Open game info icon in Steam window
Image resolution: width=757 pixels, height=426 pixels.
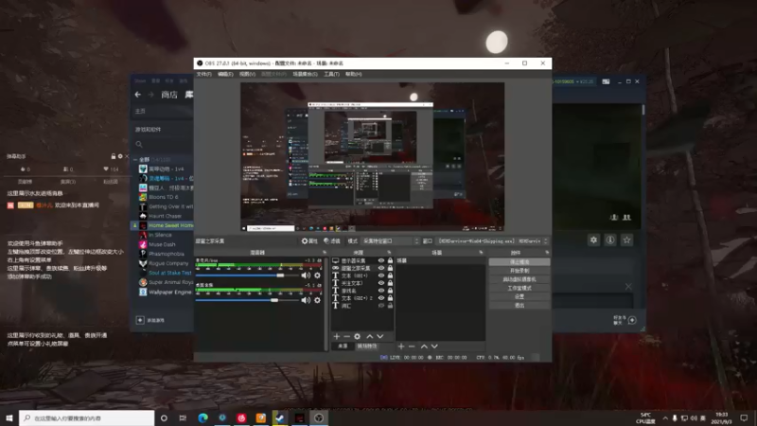tap(610, 240)
